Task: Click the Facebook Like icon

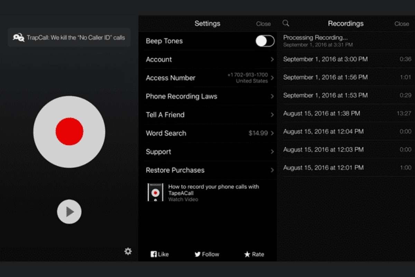Action: [153, 254]
